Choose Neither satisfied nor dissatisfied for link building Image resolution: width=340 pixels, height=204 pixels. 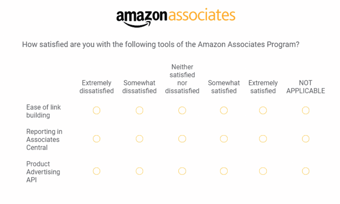pos(182,110)
